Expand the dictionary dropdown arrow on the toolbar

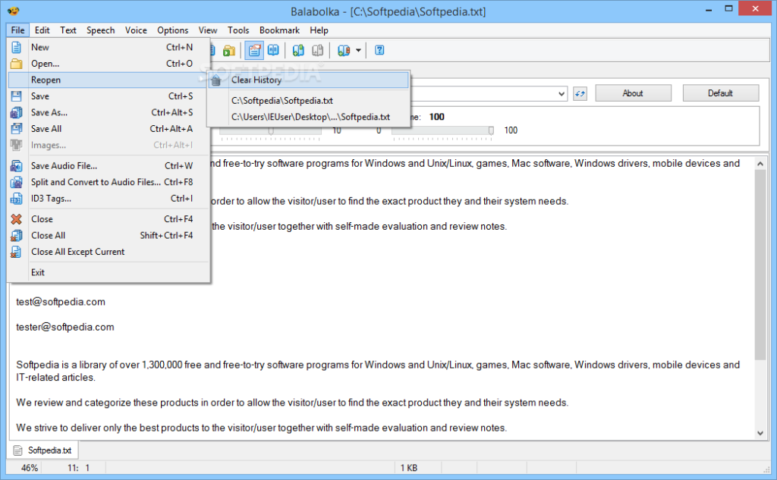point(358,50)
